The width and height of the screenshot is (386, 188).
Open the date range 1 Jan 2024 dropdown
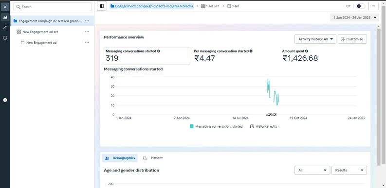click(x=354, y=17)
